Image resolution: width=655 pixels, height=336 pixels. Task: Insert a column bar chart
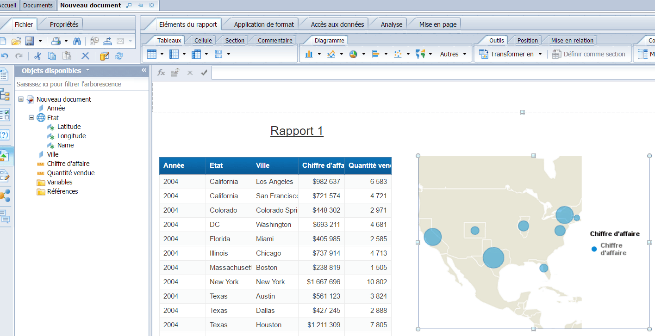point(309,54)
